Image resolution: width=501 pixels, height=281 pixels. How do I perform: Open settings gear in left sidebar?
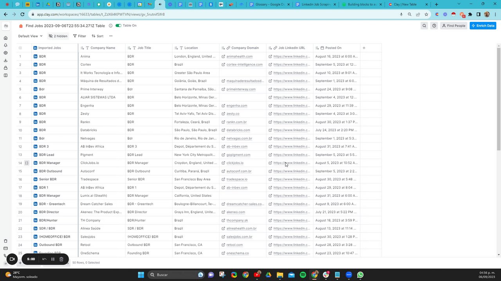(5, 53)
